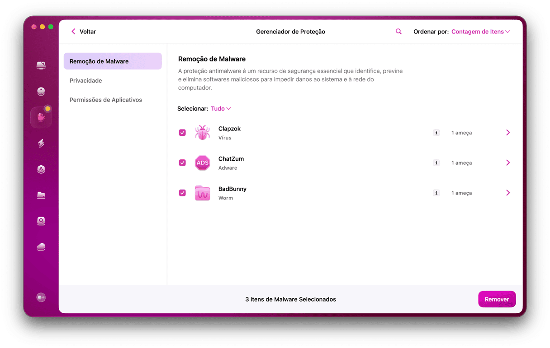
Task: Open the Applications icon in sidebar
Action: click(41, 169)
